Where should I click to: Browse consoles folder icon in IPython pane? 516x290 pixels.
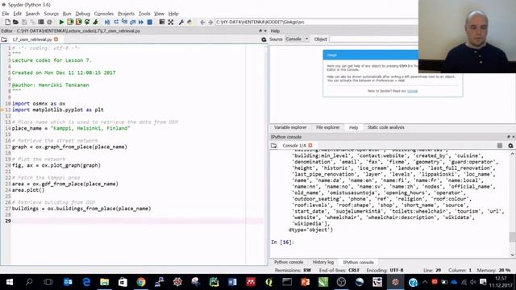tap(273, 145)
